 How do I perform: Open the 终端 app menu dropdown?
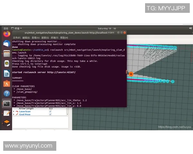(17, 28)
